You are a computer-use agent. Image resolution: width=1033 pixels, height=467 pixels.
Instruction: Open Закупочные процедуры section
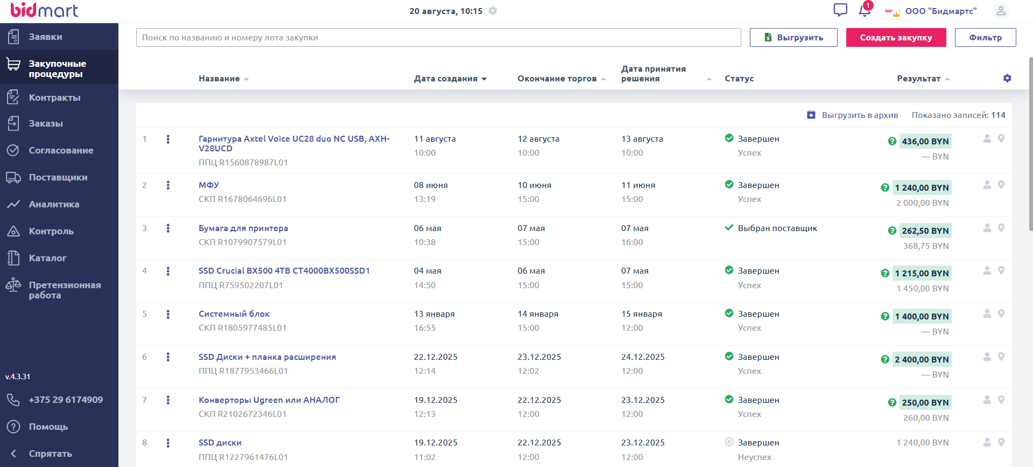[x=59, y=67]
